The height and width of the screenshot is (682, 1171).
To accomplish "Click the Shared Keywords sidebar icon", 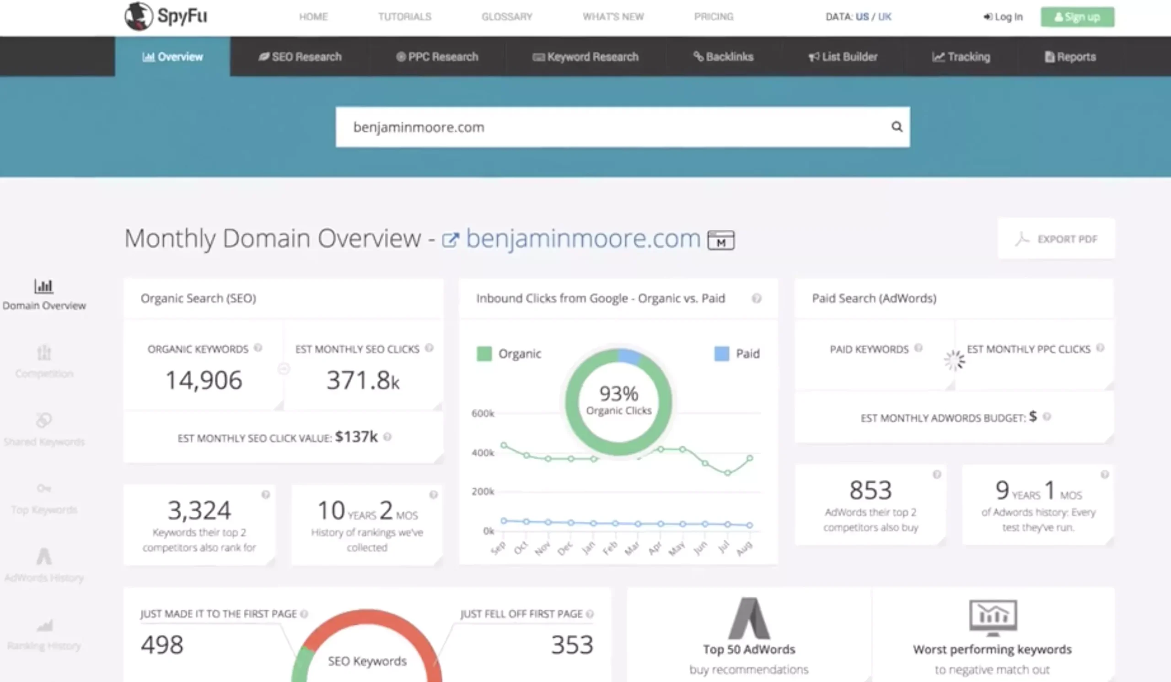I will (43, 421).
